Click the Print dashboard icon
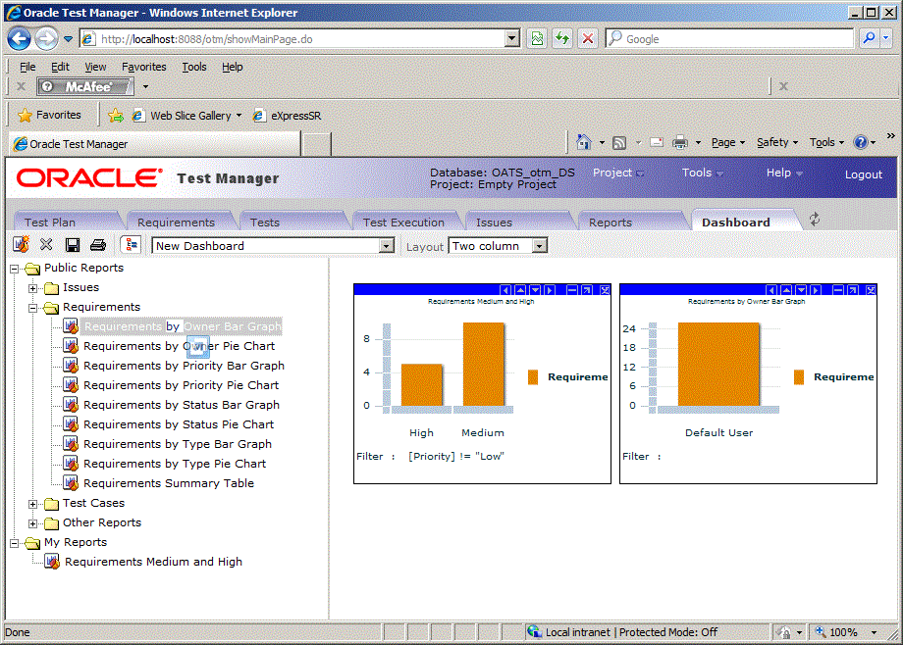 (x=98, y=245)
